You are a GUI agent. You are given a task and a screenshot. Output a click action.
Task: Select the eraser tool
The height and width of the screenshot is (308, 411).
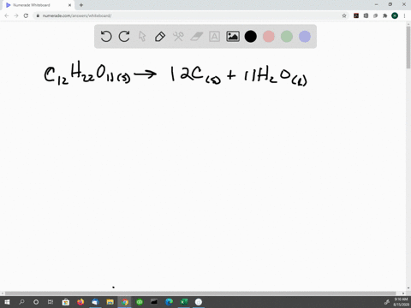196,37
